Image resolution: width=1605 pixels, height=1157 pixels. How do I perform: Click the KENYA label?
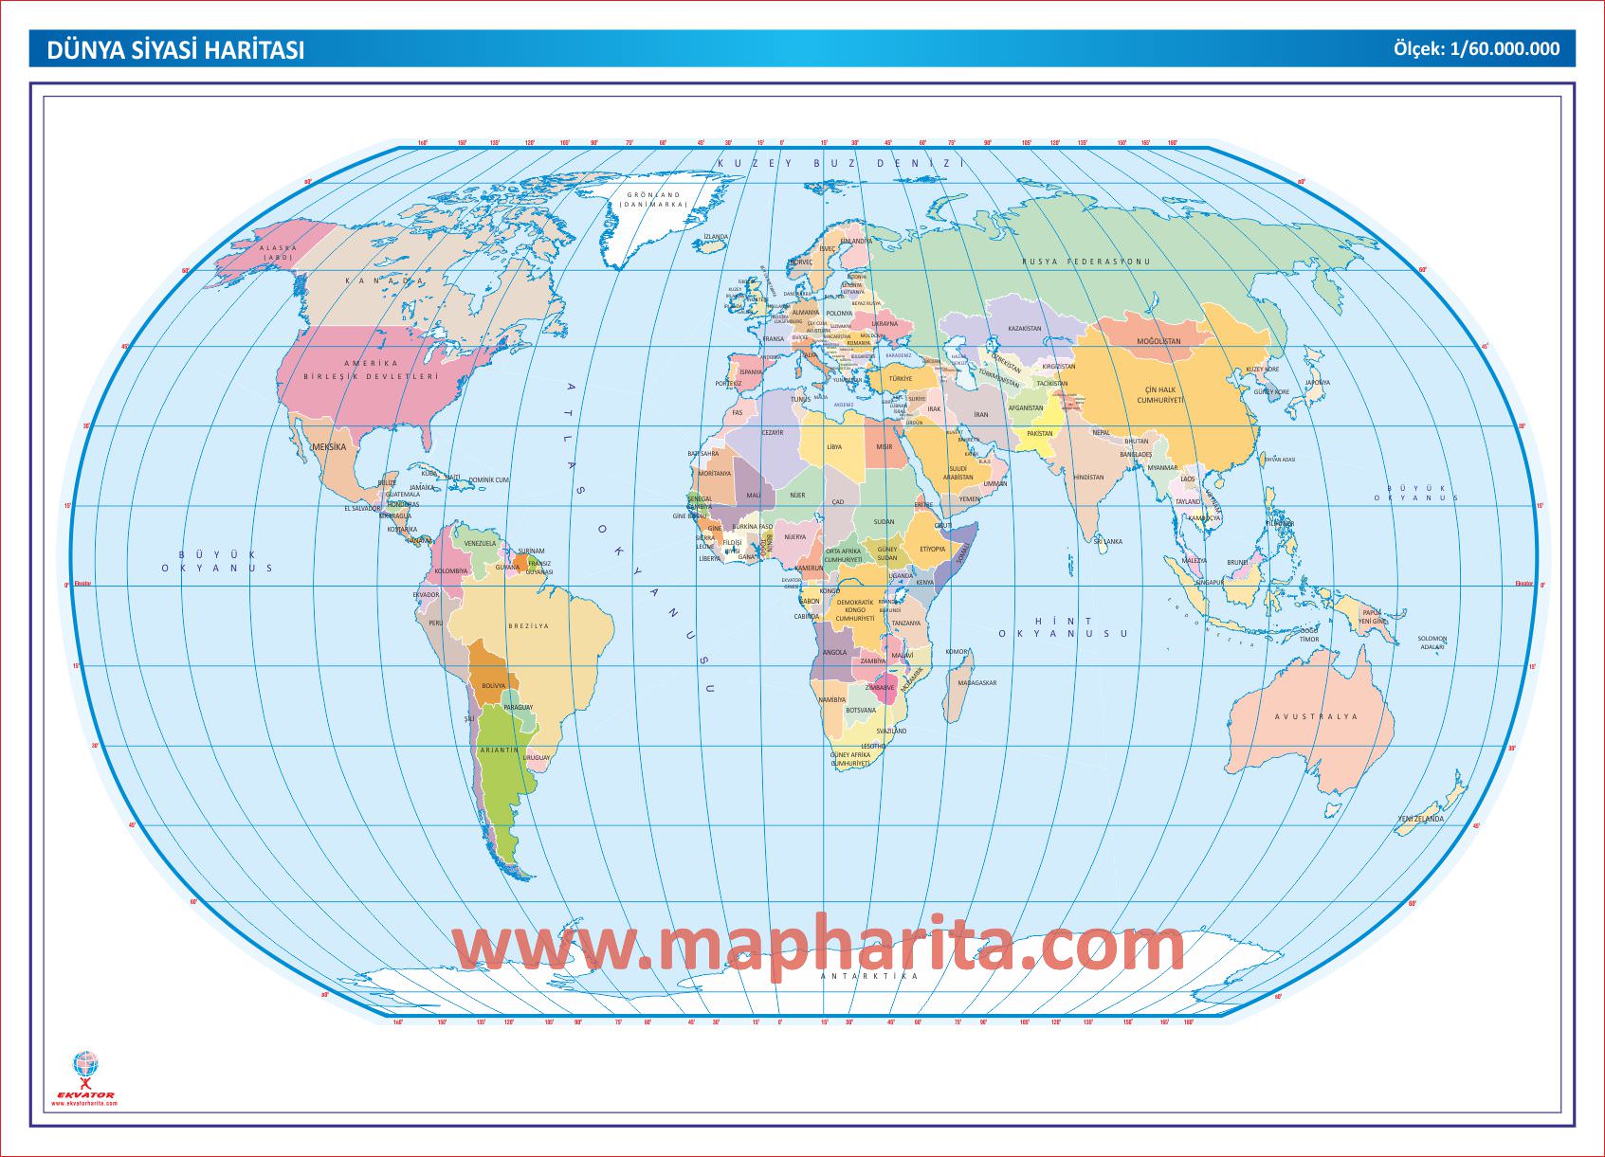[x=924, y=583]
